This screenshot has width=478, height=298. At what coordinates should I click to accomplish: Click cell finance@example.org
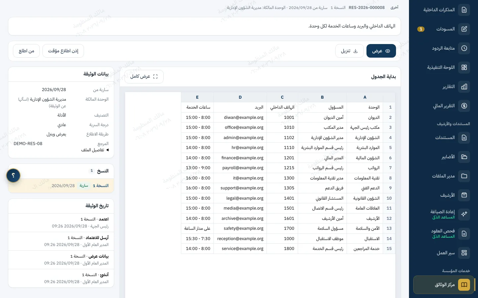click(240, 158)
